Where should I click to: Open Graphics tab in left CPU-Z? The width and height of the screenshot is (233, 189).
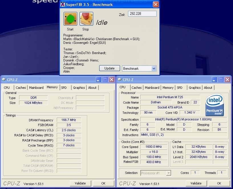coord(79,88)
